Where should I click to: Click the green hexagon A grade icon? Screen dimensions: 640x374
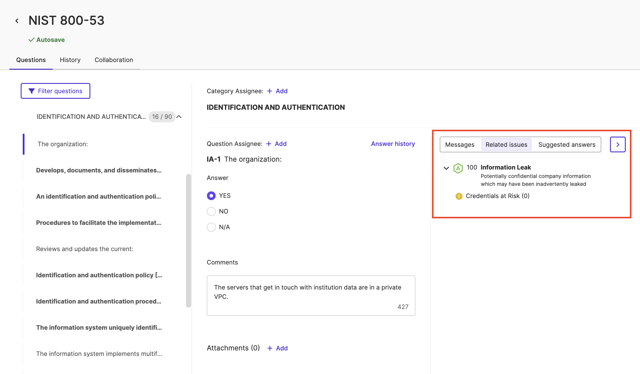[x=458, y=168]
